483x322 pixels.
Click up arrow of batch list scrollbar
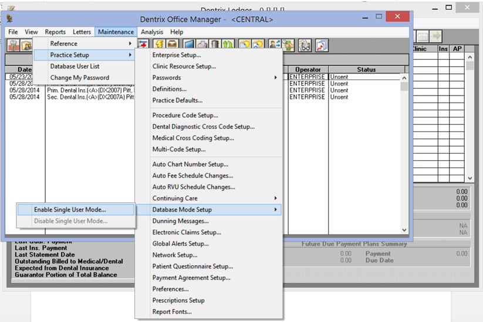404,78
